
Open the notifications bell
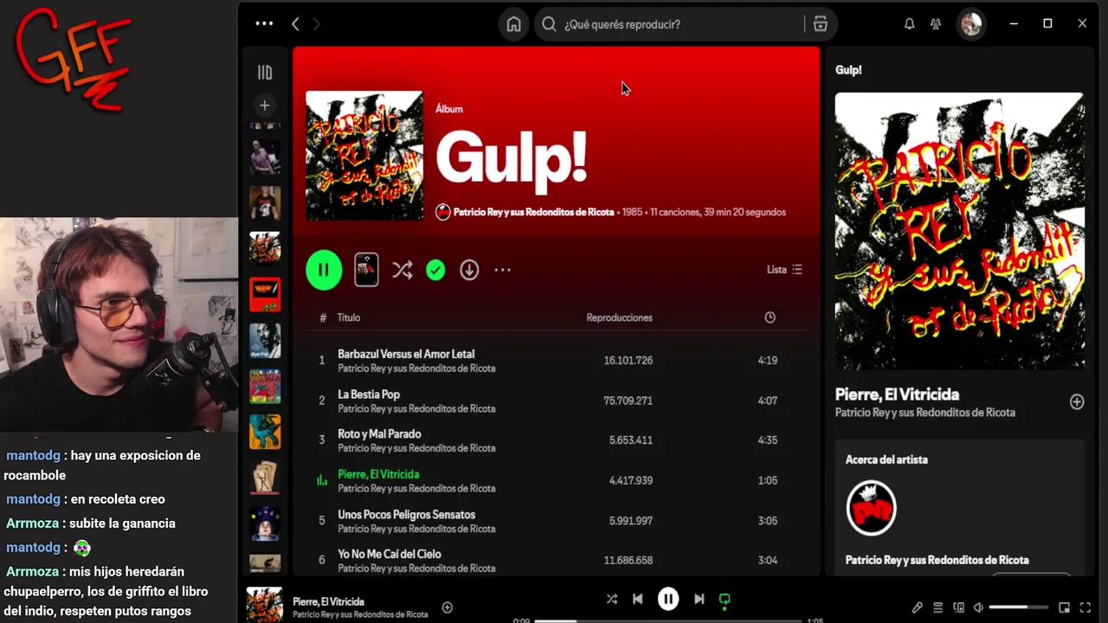909,24
